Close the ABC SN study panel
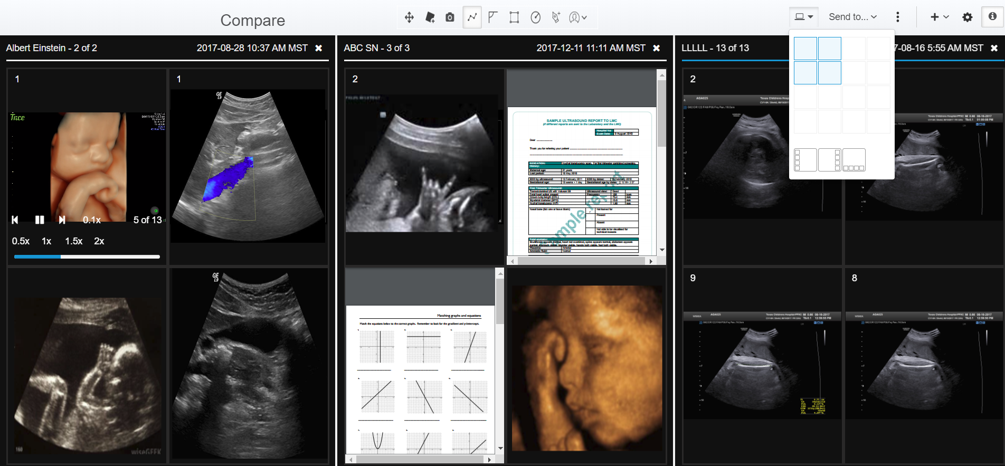Screen dimensions: 1005x466 tap(657, 48)
